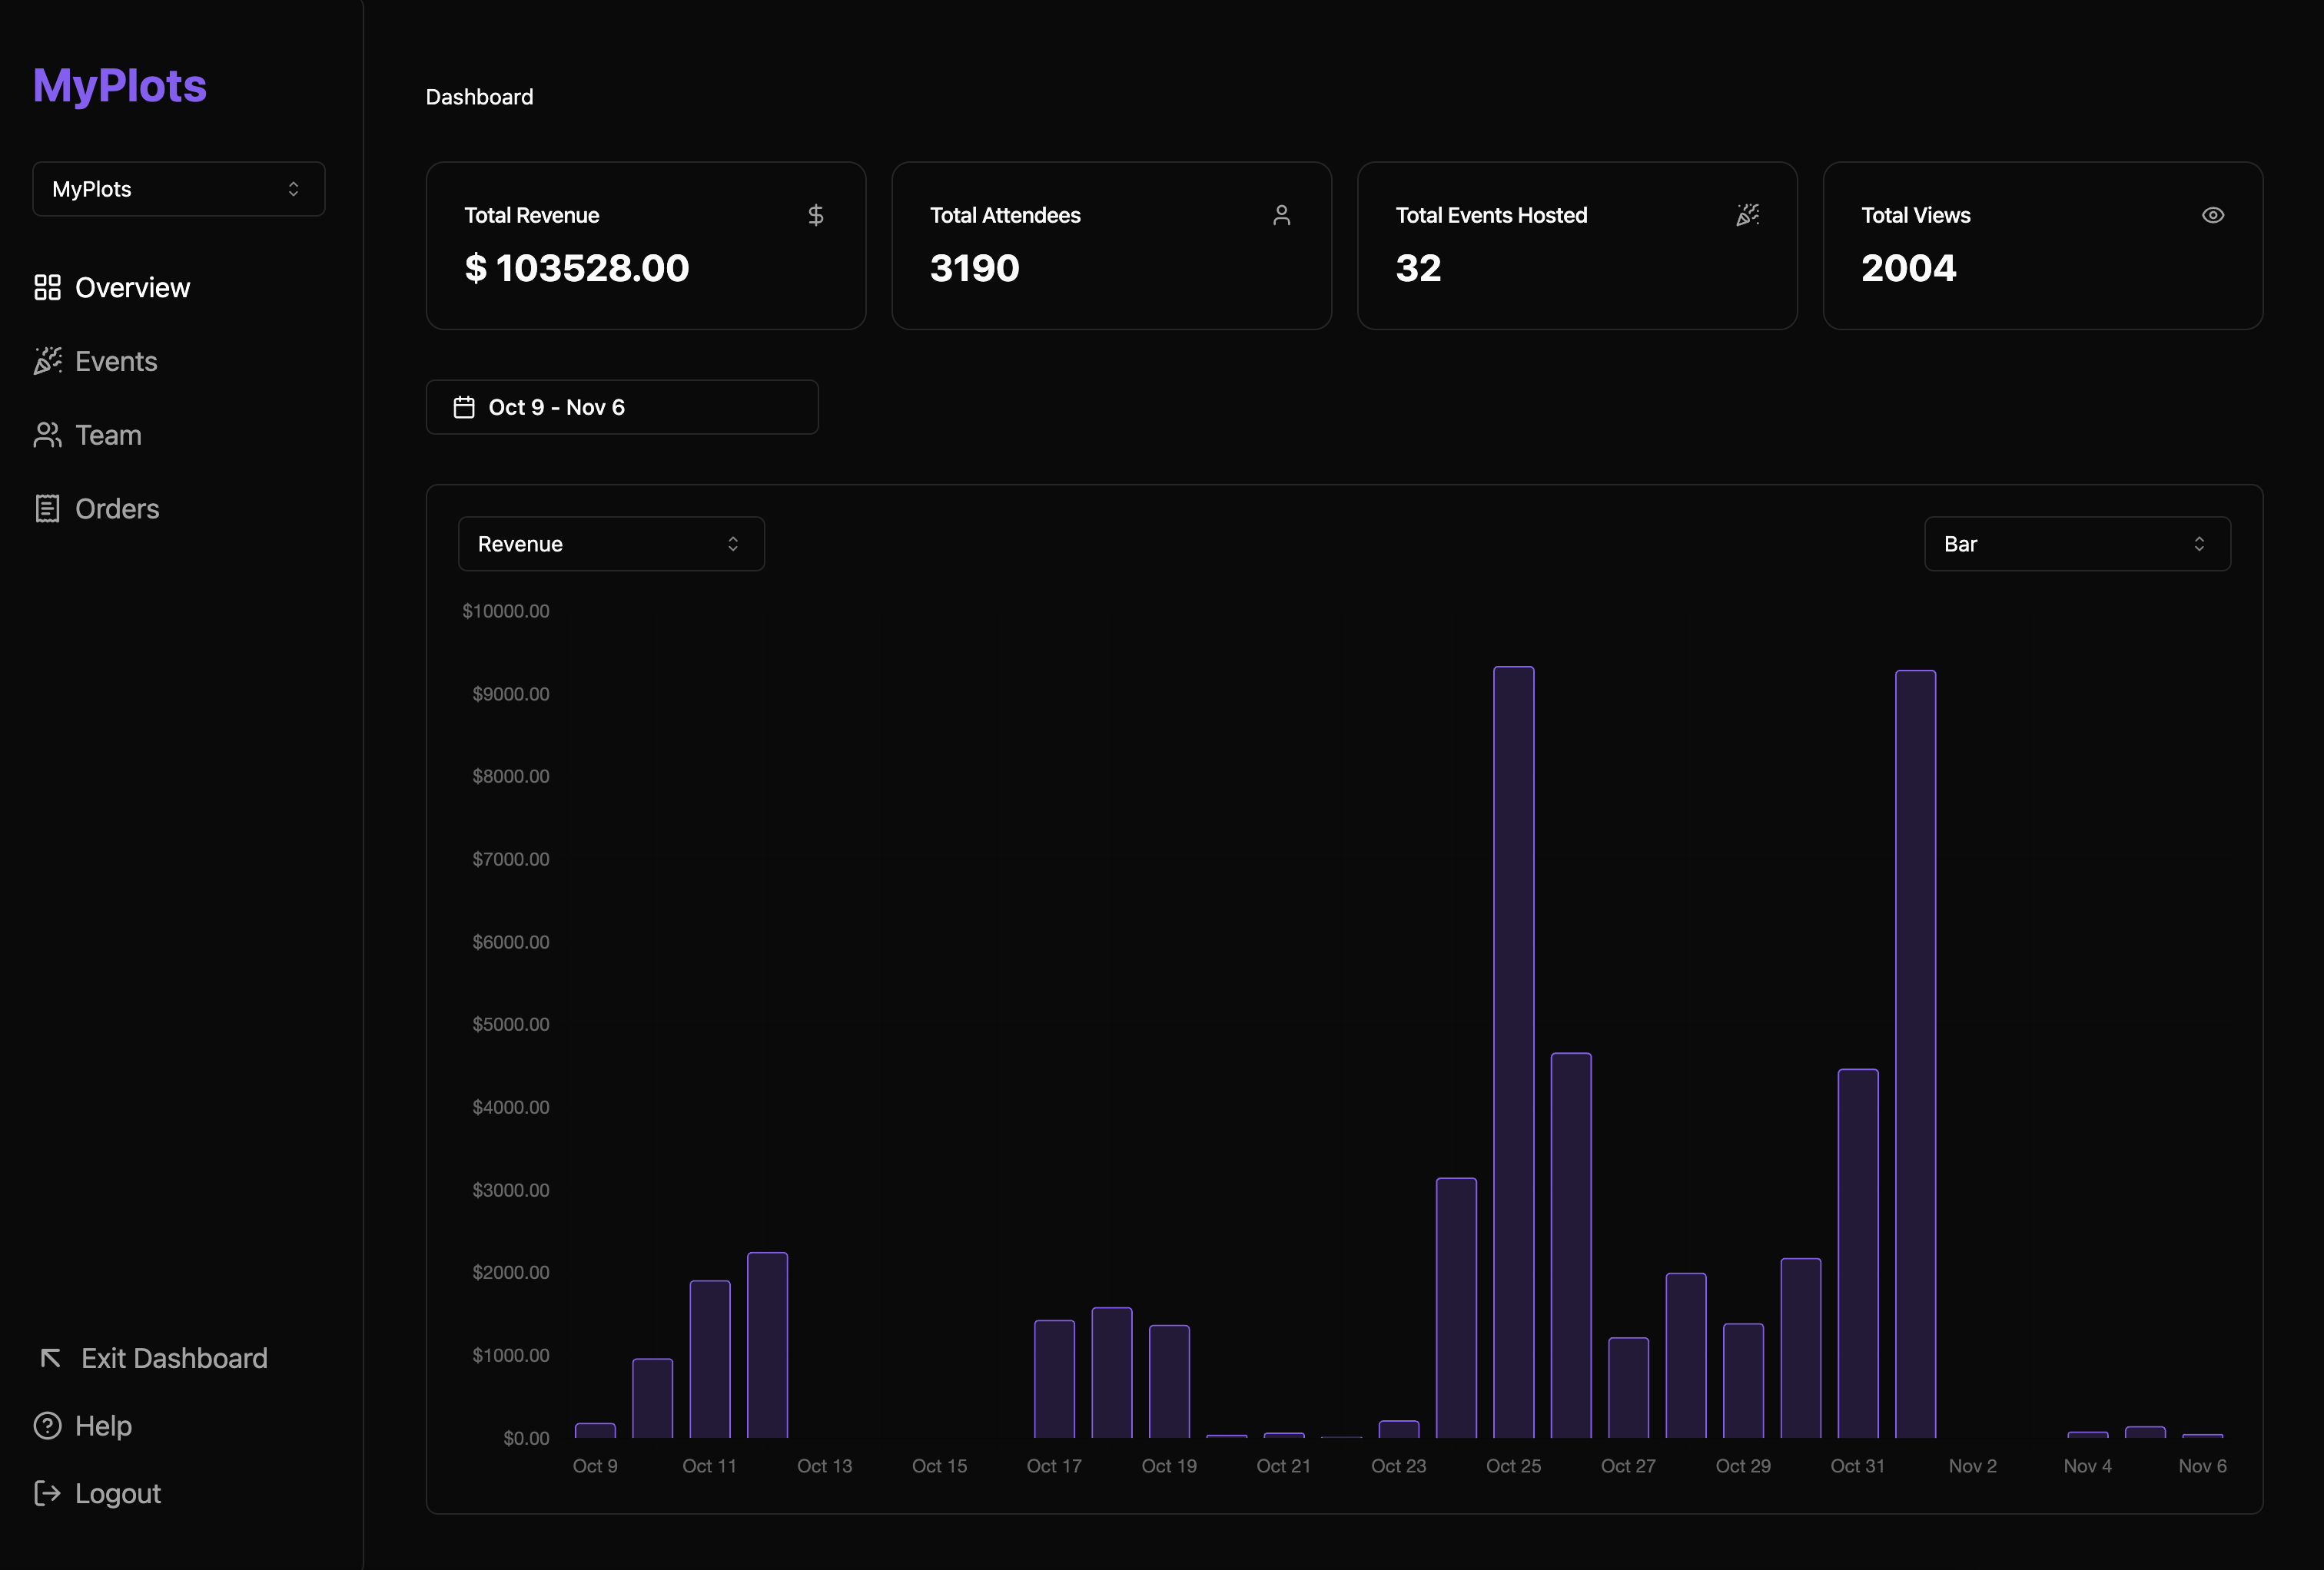Open the Events section
The image size is (2324, 1570).
96,361
